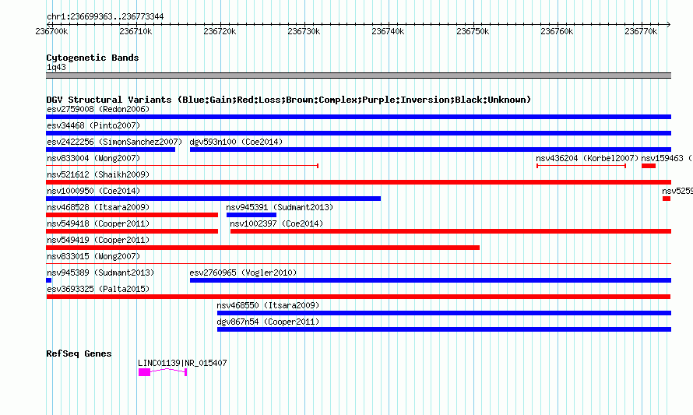
Task: Open the nsv521612 (Shaikh2009) red bar
Action: click(358, 182)
